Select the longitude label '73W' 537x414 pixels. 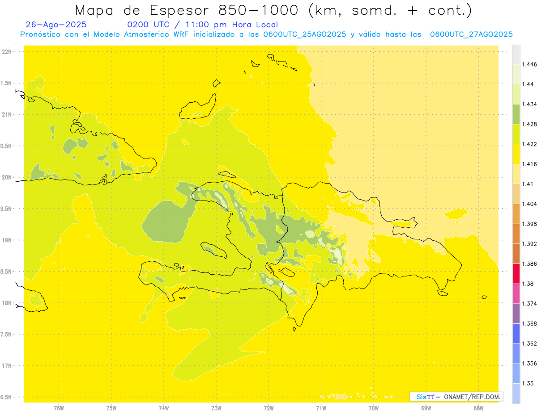pos(216,408)
